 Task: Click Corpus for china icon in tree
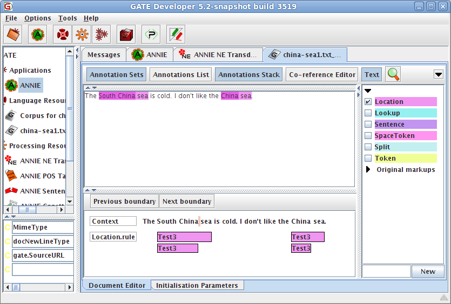click(11, 115)
